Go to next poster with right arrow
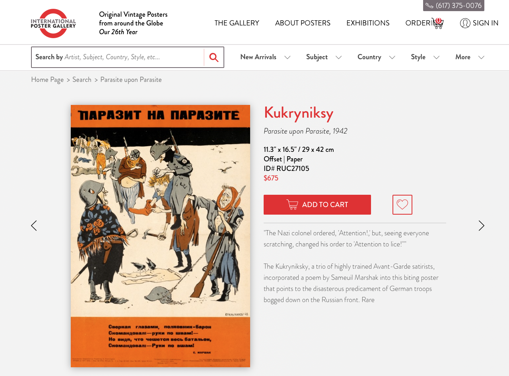509x376 pixels. (x=482, y=226)
